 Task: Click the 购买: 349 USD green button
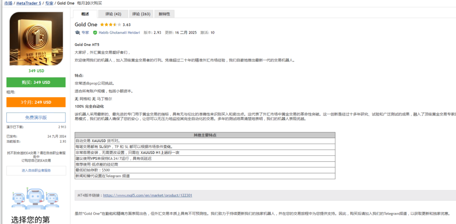pyautogui.click(x=36, y=82)
